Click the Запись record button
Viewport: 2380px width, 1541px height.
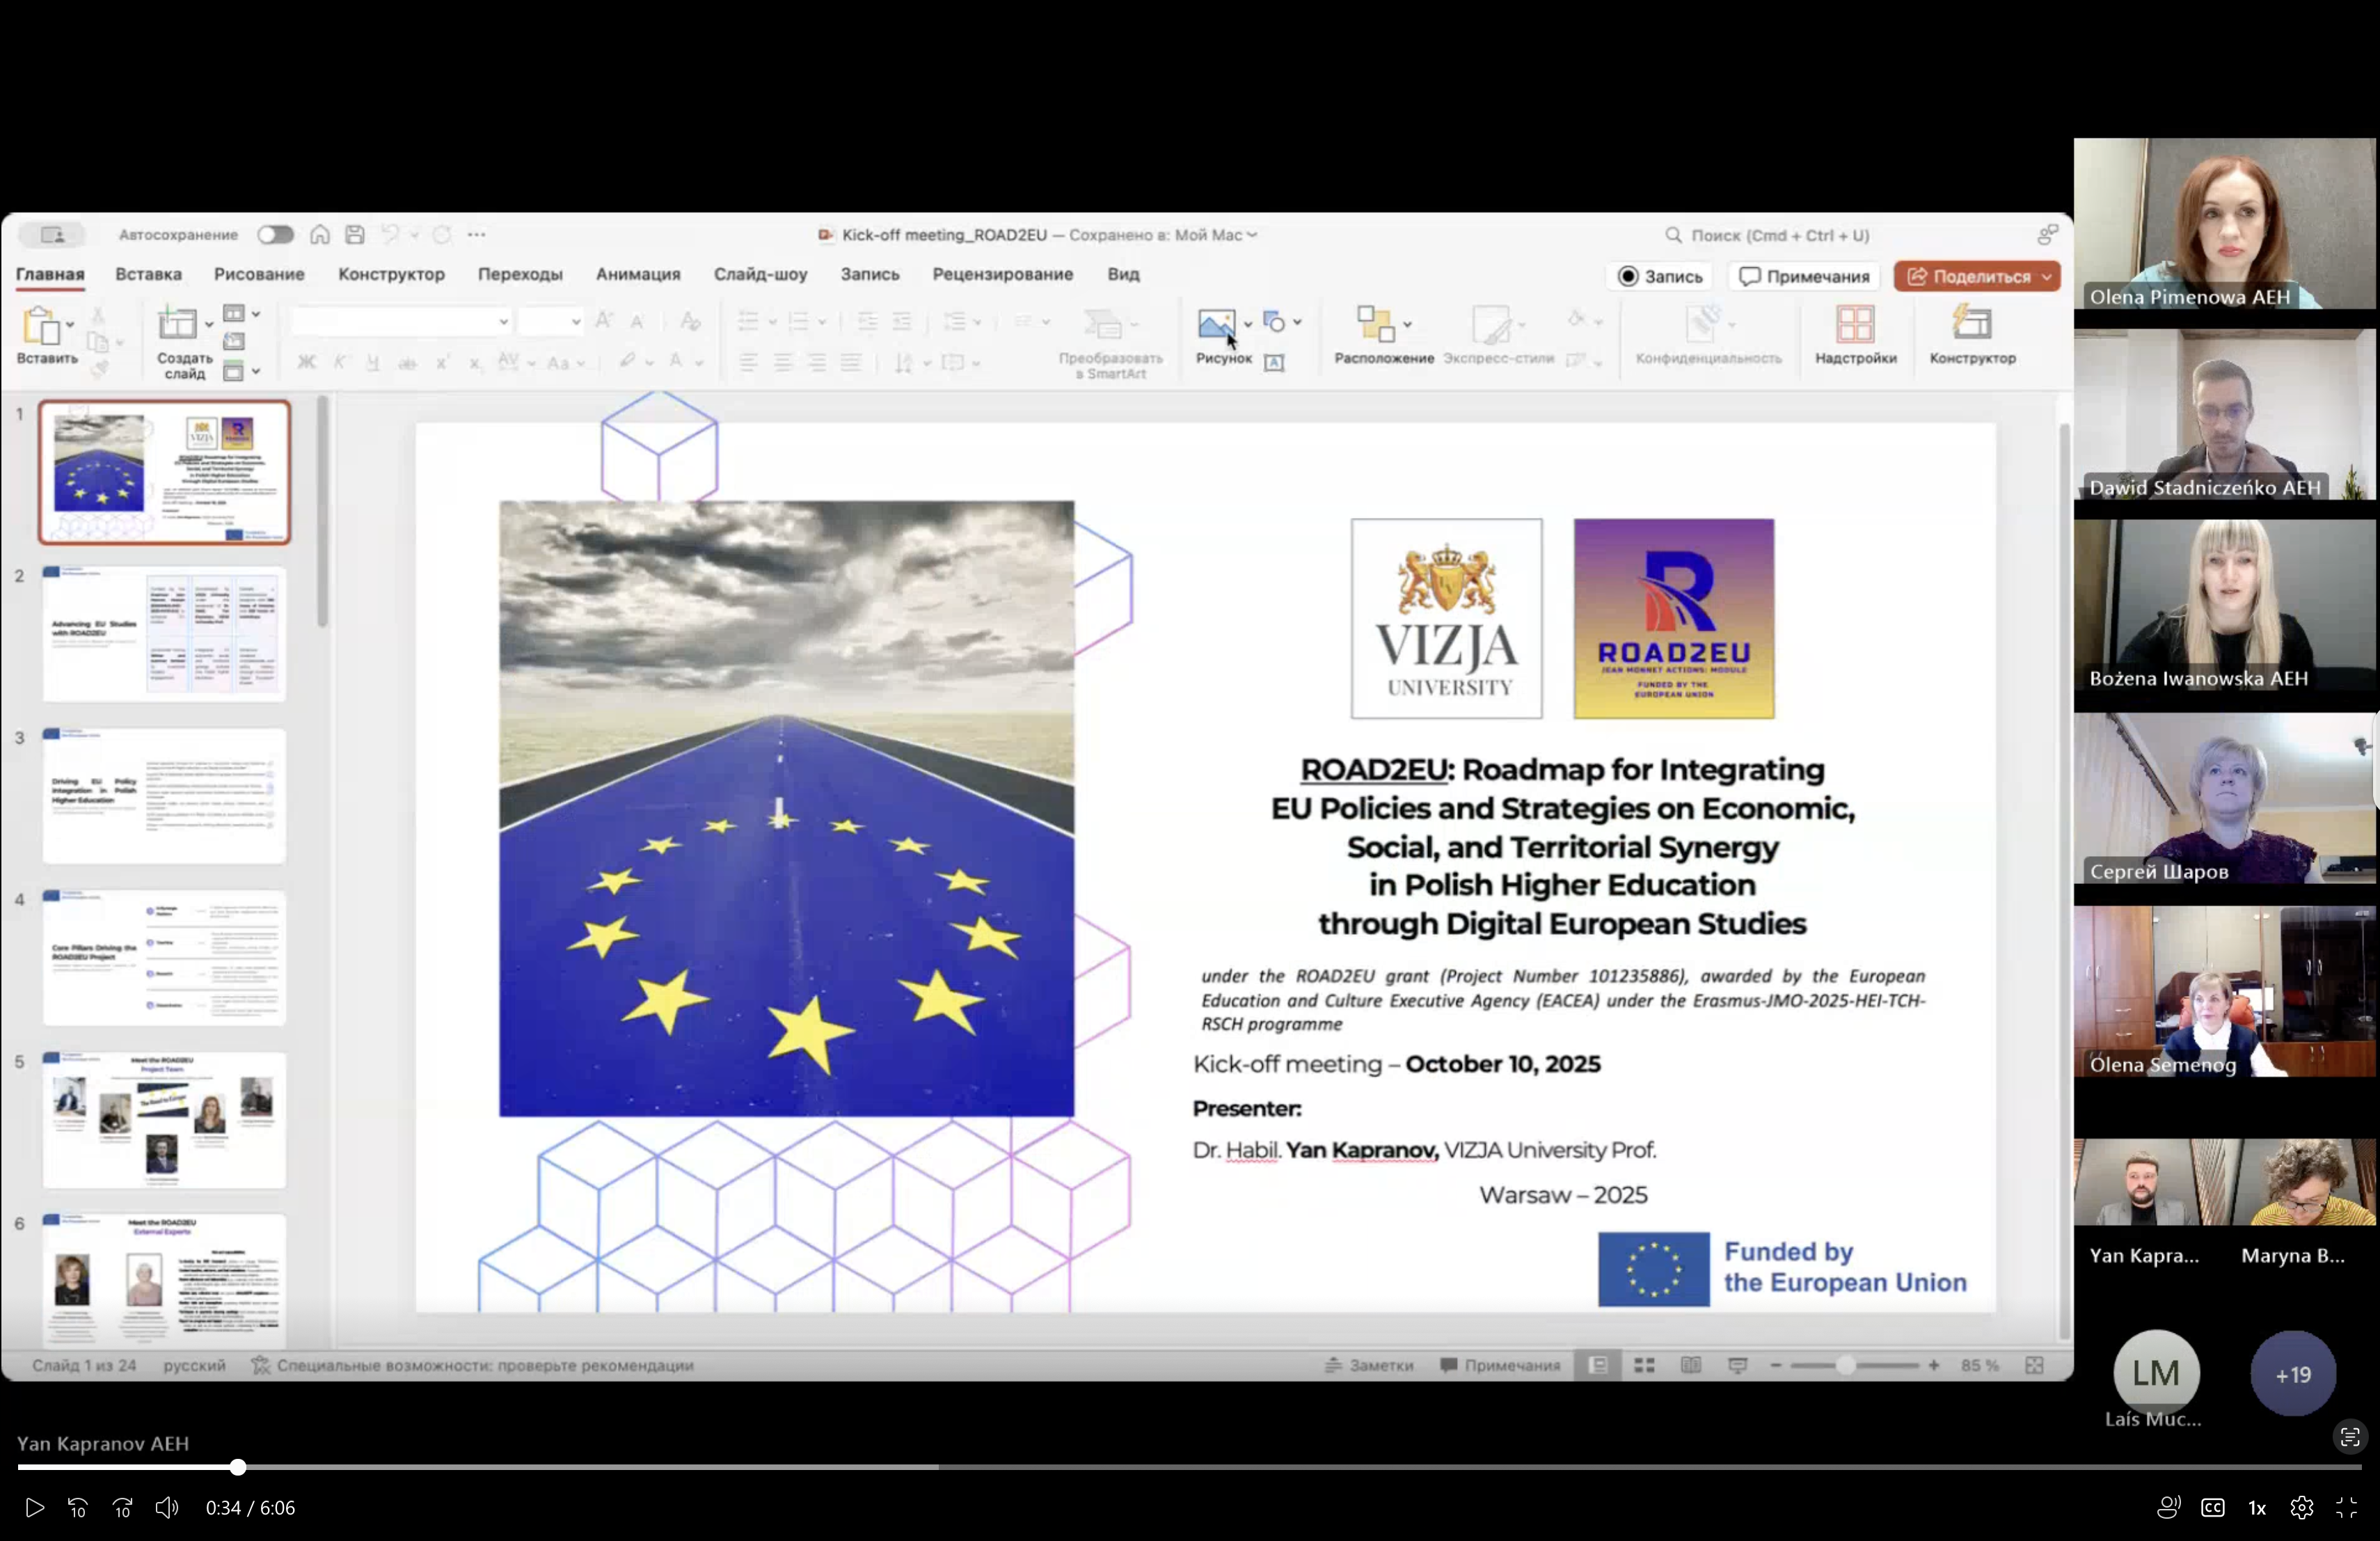coord(1660,277)
